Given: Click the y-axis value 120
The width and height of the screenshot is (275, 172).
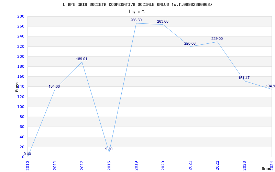Looking at the screenshot, I should [21, 97].
